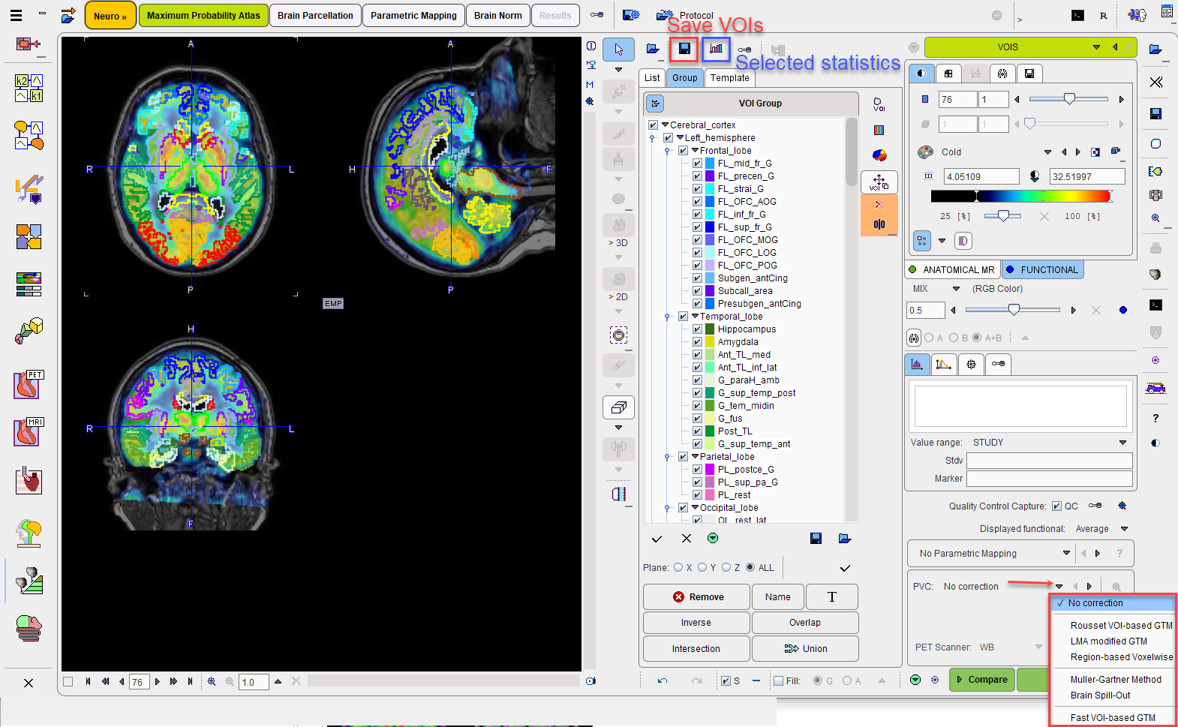Toggle the Hippocampus checkbox
This screenshot has width=1178, height=727.
tap(697, 329)
